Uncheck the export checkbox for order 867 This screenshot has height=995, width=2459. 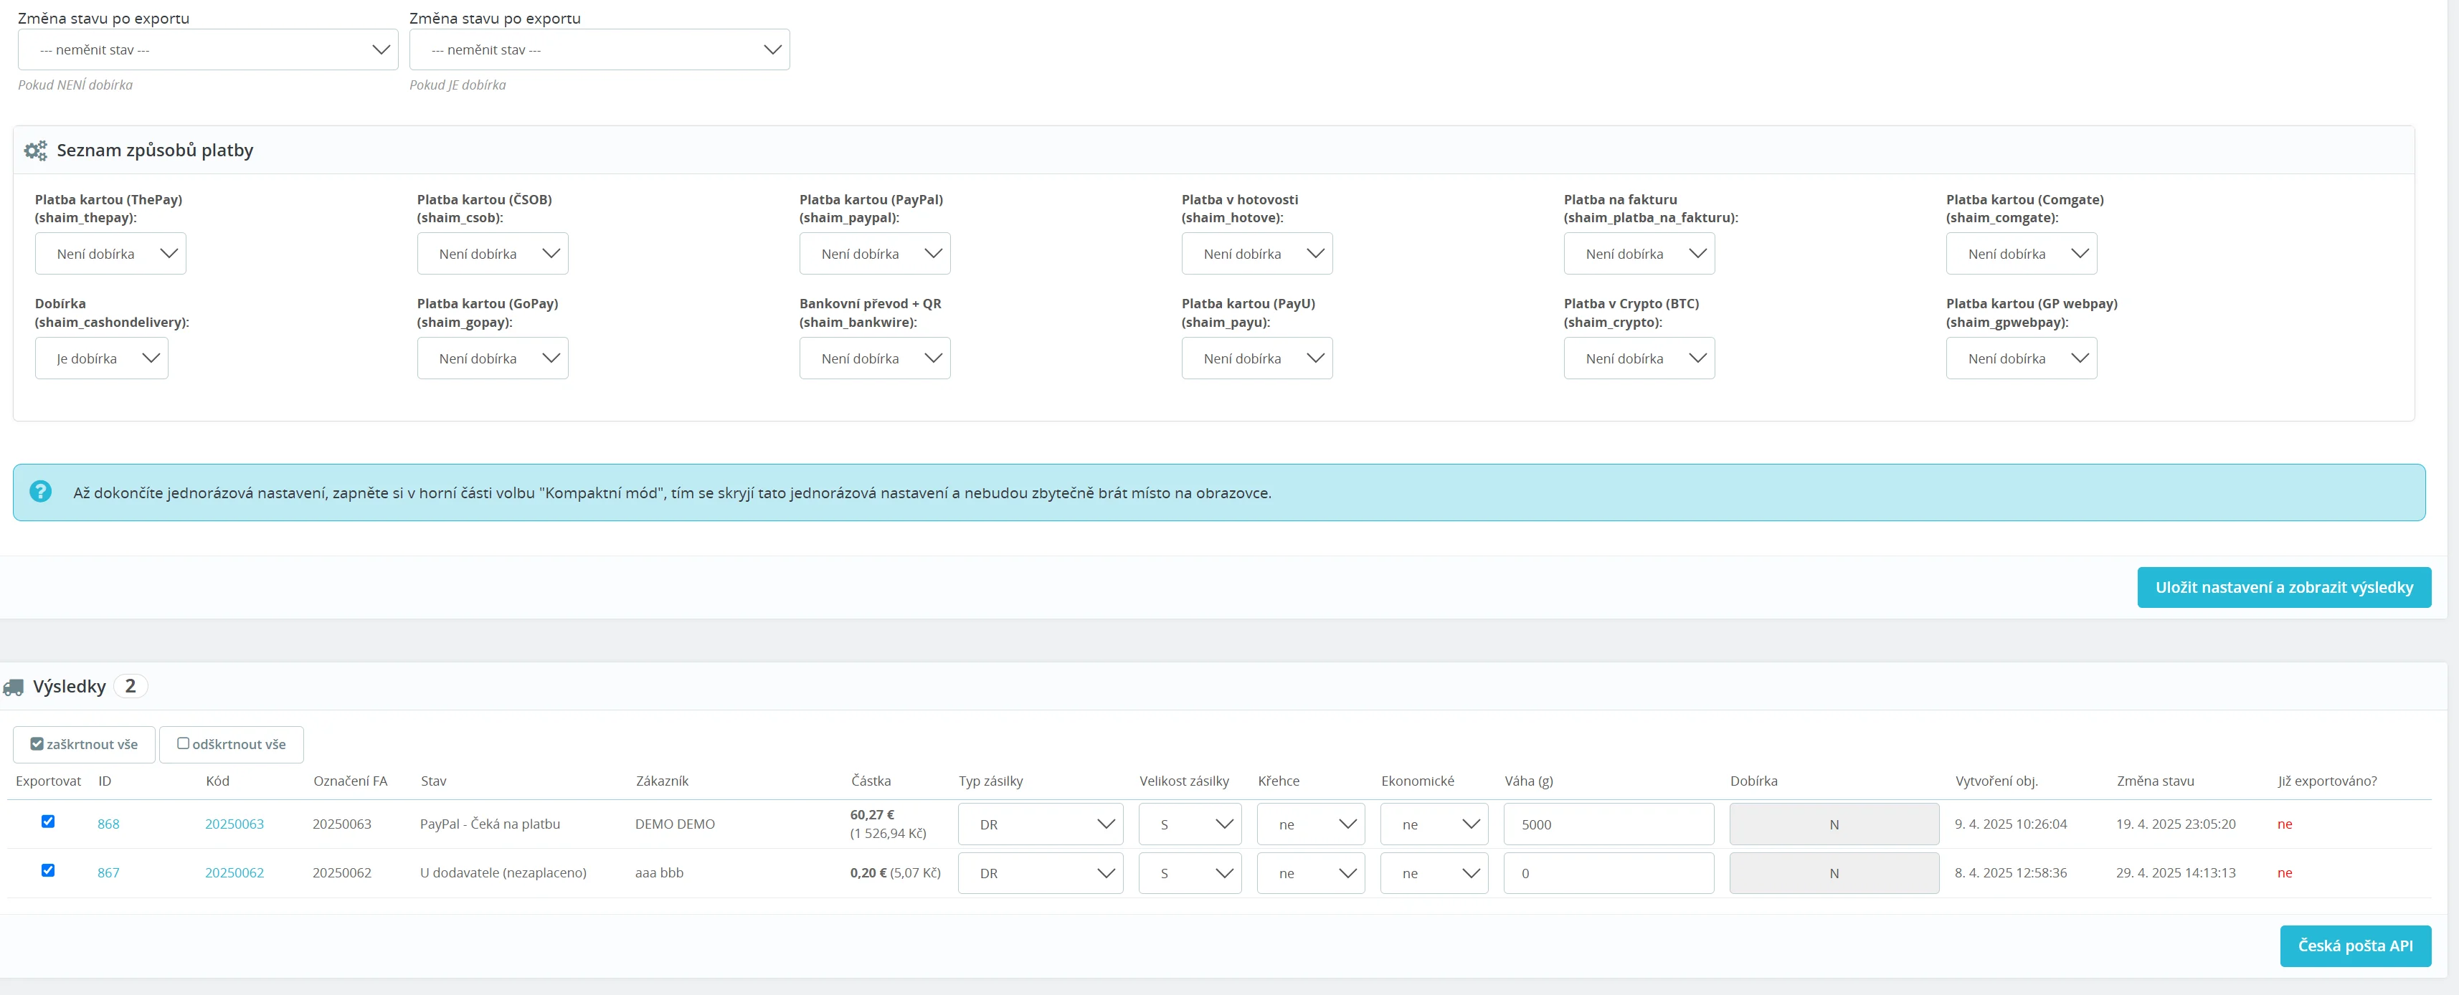point(48,870)
